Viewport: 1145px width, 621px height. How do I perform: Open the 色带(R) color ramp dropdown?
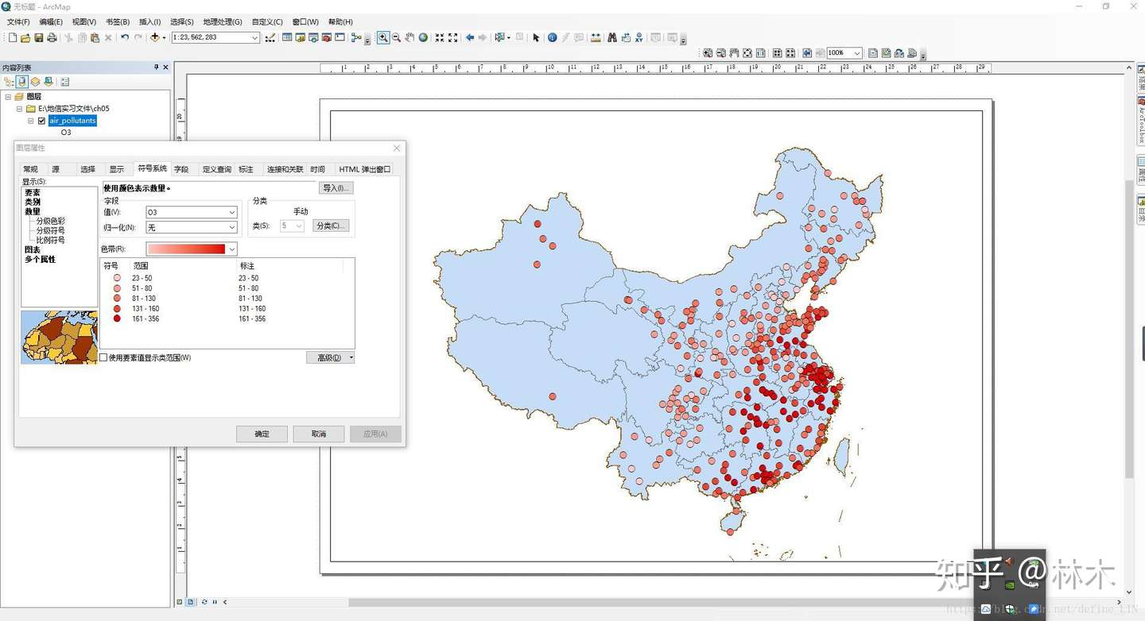[232, 249]
